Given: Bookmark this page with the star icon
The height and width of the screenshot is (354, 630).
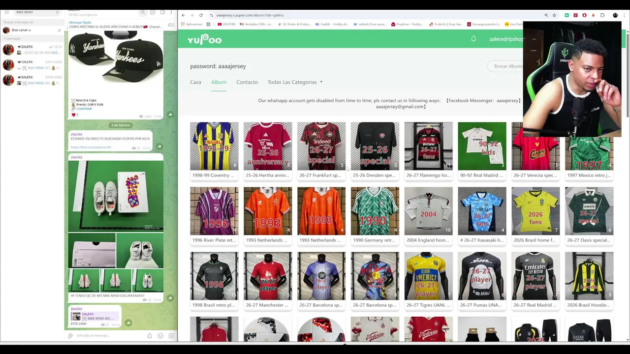Looking at the screenshot, I should (x=555, y=15).
